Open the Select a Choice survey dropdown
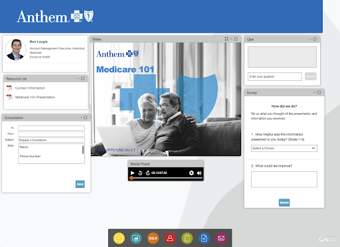Image resolution: width=340 pixels, height=247 pixels. pyautogui.click(x=284, y=148)
